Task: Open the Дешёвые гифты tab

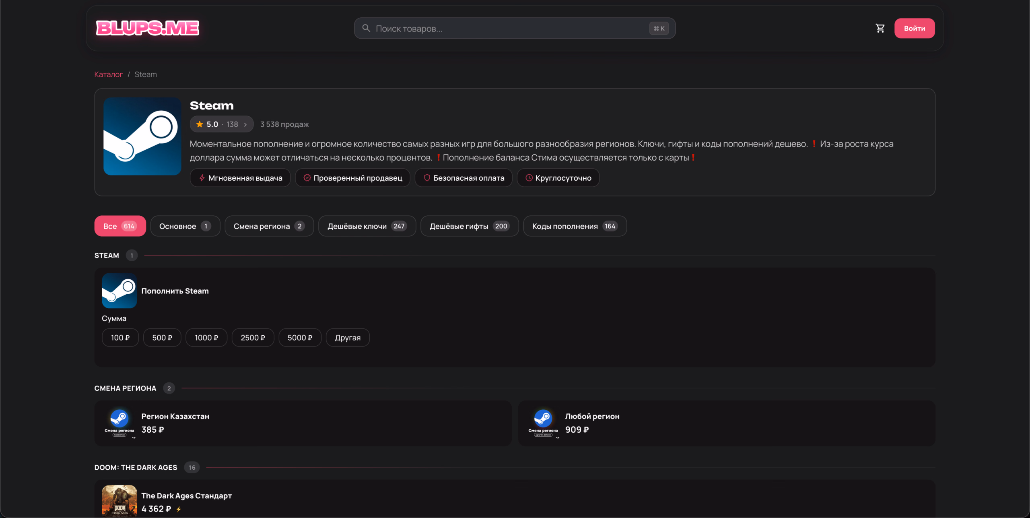Action: (x=470, y=226)
